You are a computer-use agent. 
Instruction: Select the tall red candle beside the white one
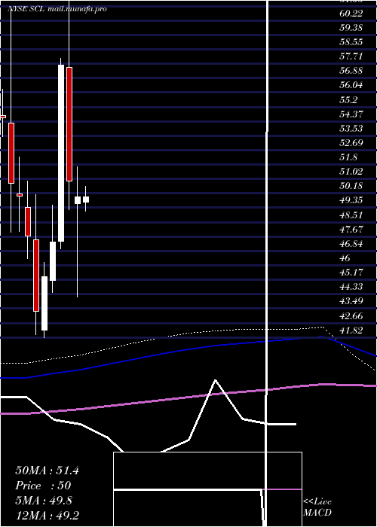tap(69, 124)
